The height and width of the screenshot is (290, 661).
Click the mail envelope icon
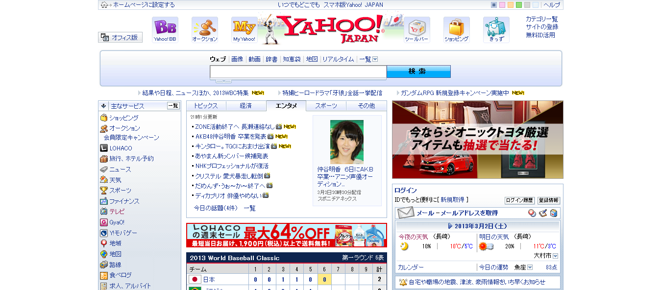[406, 213]
